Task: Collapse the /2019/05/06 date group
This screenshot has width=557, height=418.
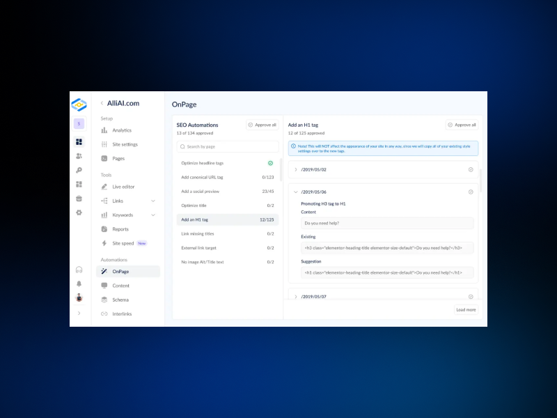Action: pyautogui.click(x=295, y=191)
